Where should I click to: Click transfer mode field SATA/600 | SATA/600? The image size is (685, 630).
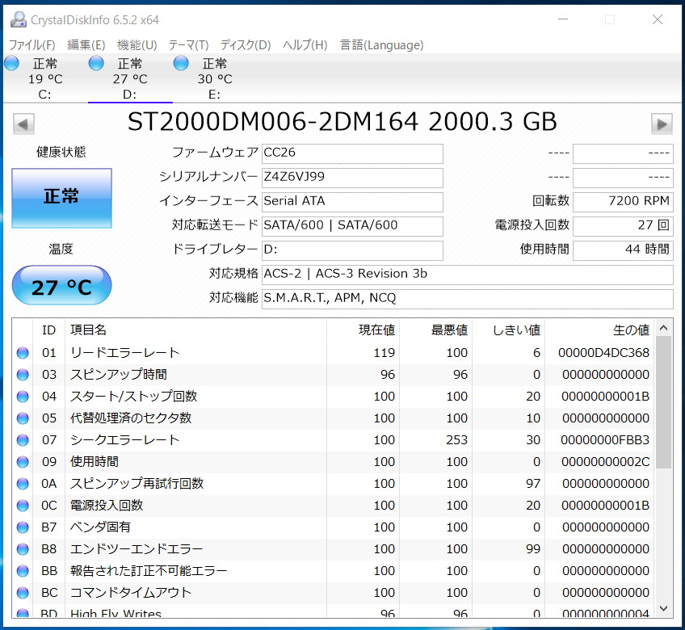click(352, 226)
